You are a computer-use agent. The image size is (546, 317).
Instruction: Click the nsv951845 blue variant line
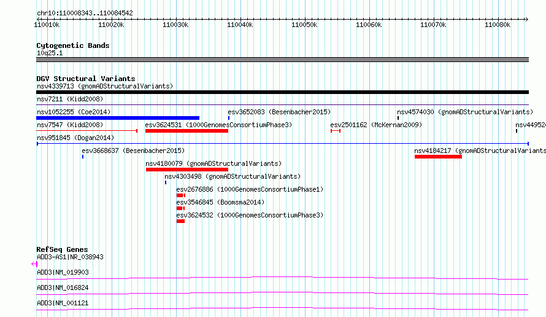pos(282,144)
